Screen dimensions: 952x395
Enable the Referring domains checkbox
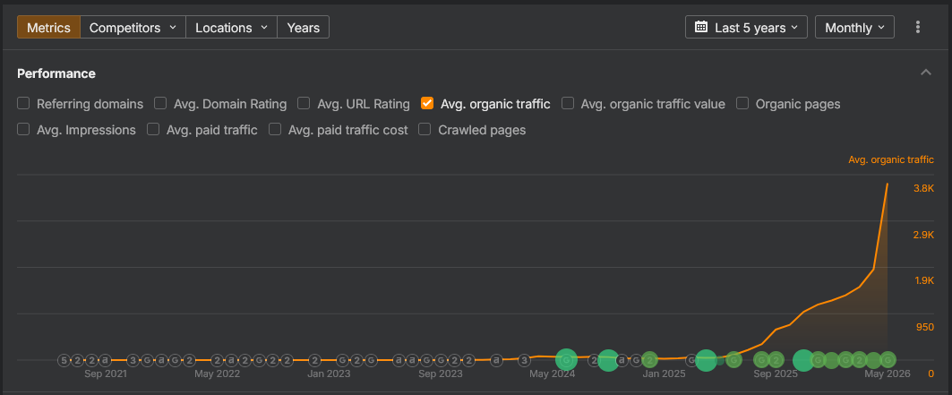point(23,103)
